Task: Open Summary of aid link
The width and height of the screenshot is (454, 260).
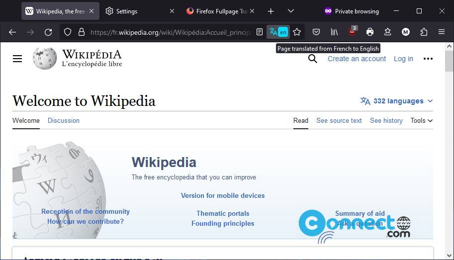Action: [360, 213]
